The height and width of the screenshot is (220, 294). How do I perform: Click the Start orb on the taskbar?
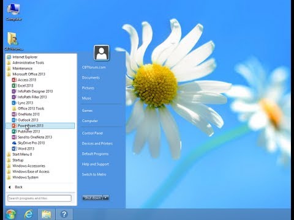click(x=11, y=215)
